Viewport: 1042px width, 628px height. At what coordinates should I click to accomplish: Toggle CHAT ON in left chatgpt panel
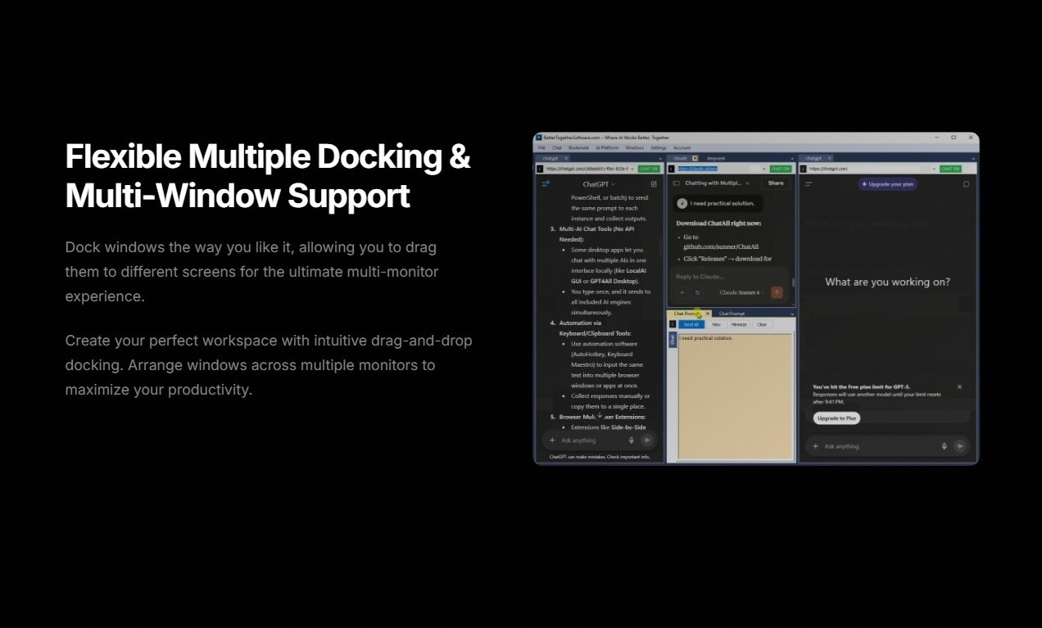[649, 169]
